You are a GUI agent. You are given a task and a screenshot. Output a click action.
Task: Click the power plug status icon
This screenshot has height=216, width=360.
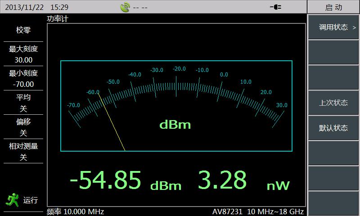tap(275, 7)
